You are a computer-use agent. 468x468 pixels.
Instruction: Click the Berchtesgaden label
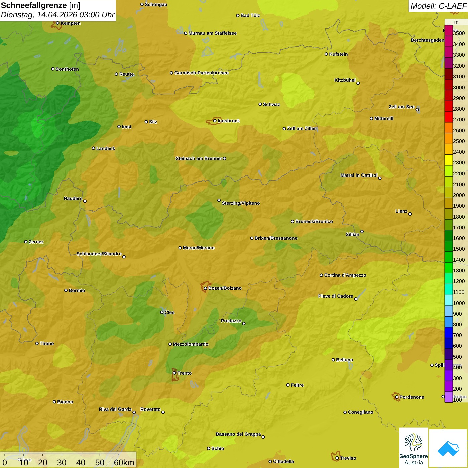pyautogui.click(x=428, y=40)
